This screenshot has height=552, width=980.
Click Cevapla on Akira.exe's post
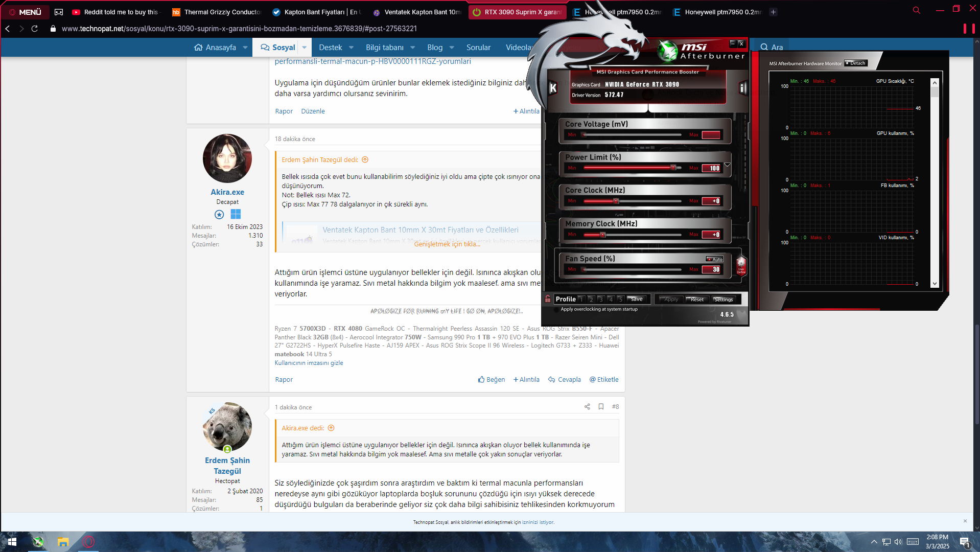tap(565, 380)
